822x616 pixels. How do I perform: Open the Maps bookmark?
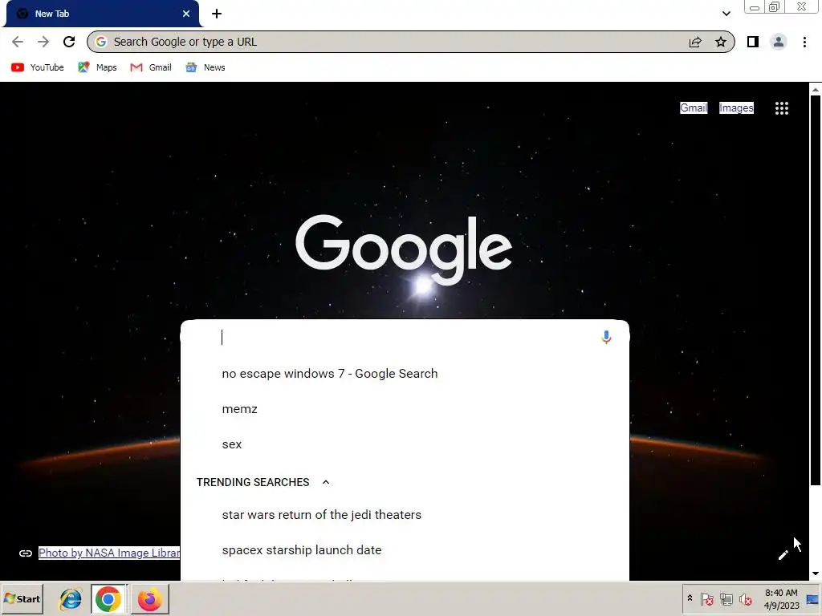97,67
